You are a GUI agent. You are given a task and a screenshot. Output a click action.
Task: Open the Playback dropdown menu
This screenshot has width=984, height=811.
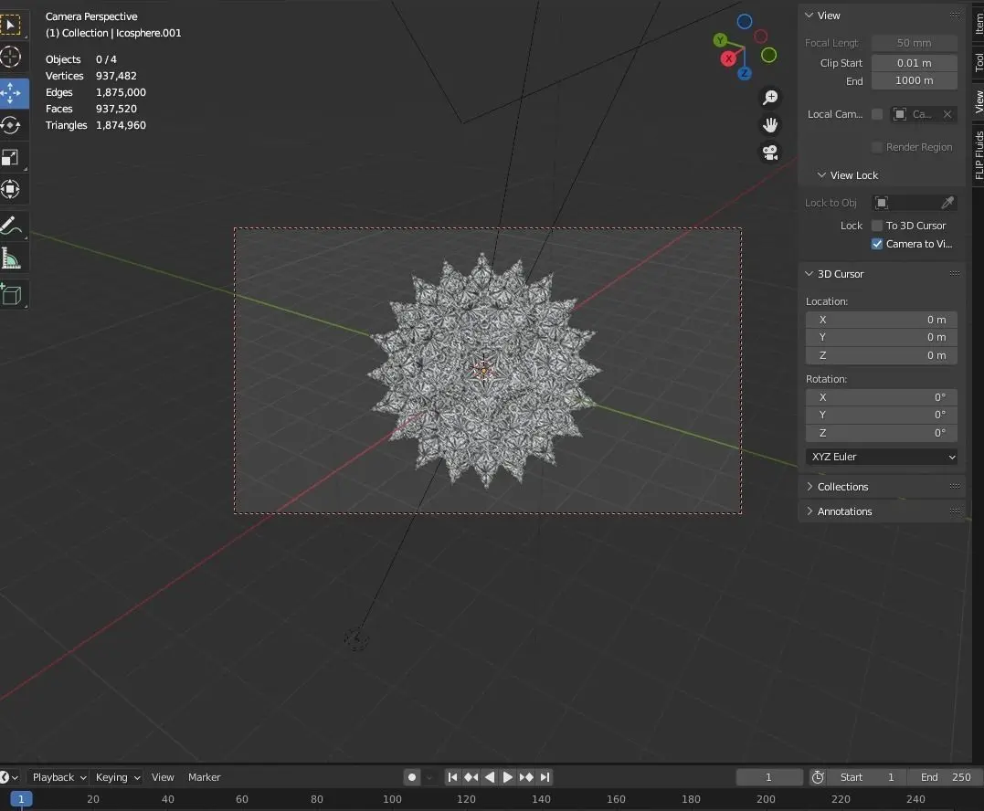59,777
